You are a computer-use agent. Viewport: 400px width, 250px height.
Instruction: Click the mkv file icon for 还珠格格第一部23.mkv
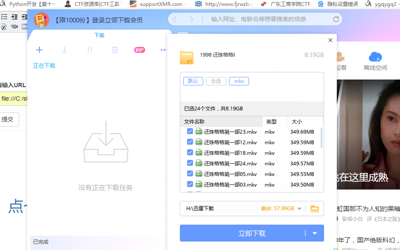point(199,132)
